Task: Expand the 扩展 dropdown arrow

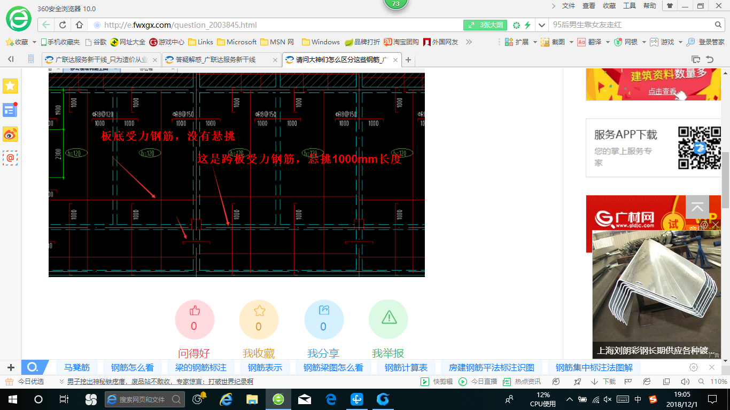Action: tap(535, 42)
